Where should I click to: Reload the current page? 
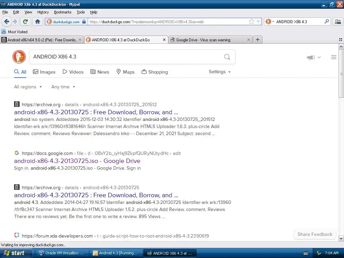[25, 21]
